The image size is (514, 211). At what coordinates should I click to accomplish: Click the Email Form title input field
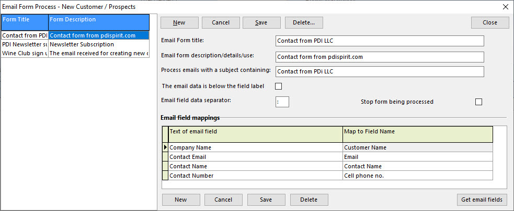(x=379, y=41)
